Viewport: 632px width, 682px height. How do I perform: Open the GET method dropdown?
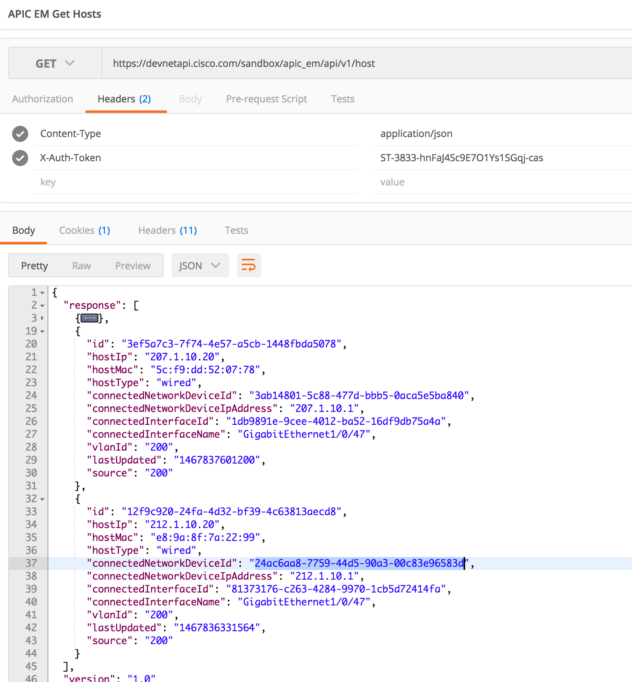[55, 63]
